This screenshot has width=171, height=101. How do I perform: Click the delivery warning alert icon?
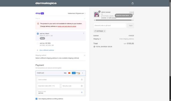(38, 24)
